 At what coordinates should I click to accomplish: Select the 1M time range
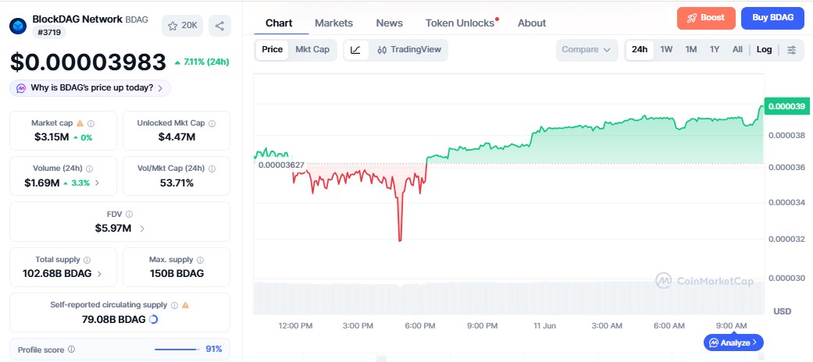[690, 50]
